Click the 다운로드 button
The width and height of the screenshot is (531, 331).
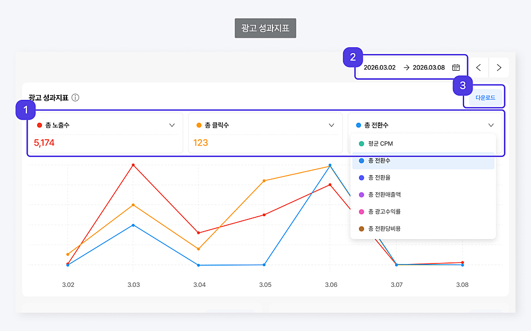coord(485,98)
